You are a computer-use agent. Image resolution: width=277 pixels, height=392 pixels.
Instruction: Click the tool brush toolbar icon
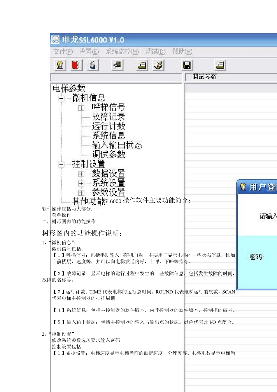(x=159, y=65)
